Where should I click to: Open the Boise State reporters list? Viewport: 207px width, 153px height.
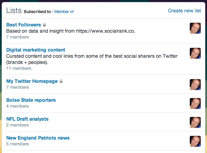coord(31,100)
